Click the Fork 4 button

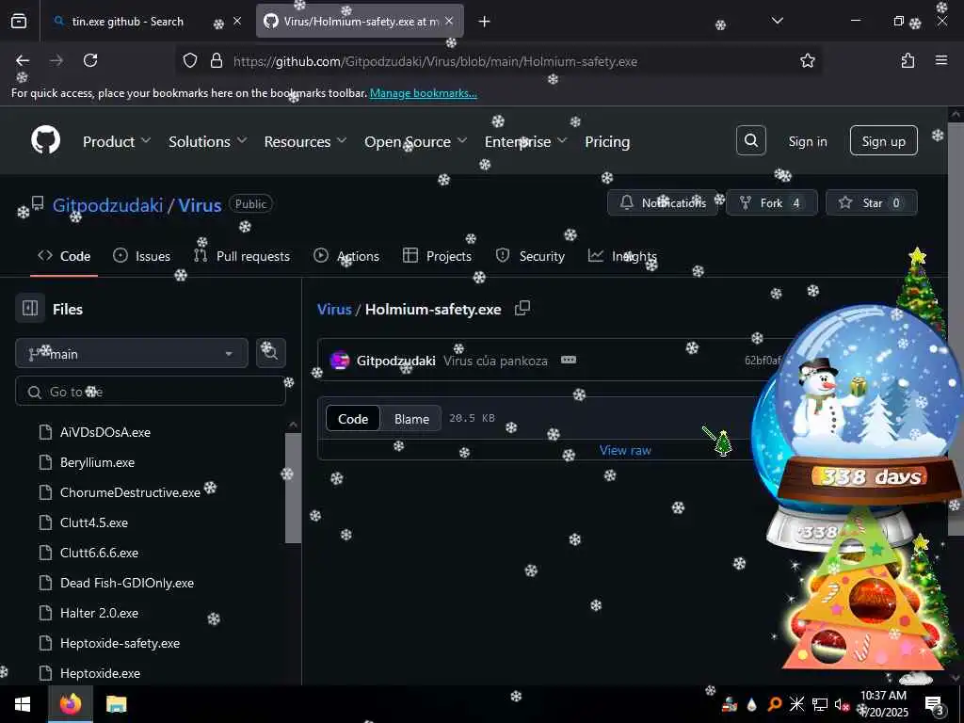click(771, 202)
